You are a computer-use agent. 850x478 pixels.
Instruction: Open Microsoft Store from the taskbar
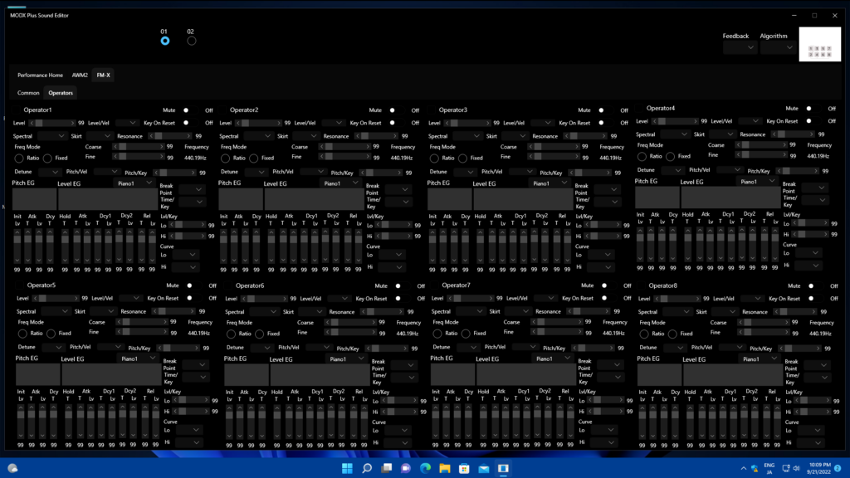tap(464, 468)
